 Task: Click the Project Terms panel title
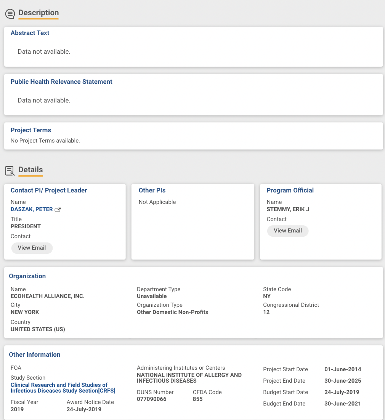click(x=31, y=130)
